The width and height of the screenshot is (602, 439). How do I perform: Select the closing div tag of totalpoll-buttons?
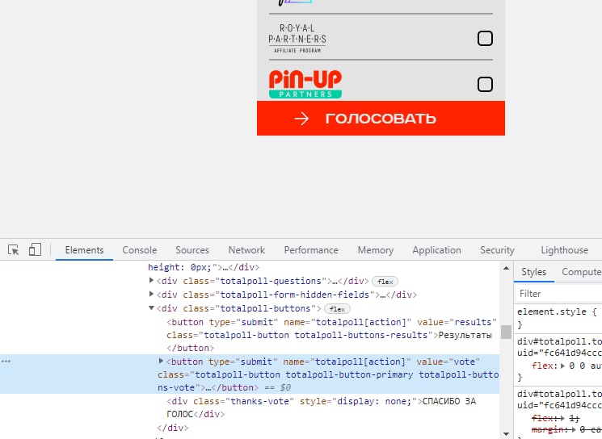click(x=173, y=428)
